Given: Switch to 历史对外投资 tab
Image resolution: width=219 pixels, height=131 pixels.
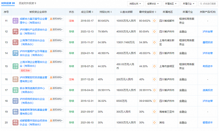Looking at the screenshot, I should [x=27, y=3].
